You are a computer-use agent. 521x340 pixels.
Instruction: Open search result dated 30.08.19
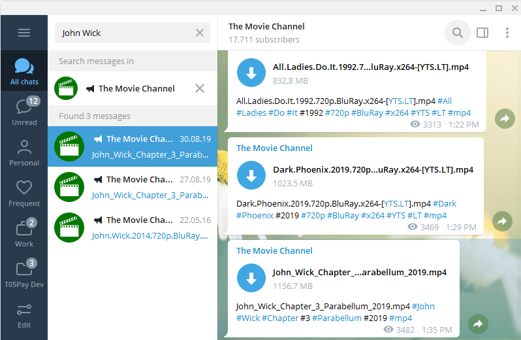coord(133,146)
